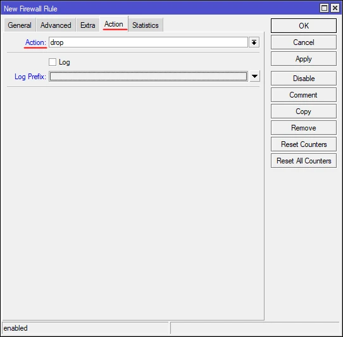Viewport: 343px width, 337px height.
Task: Enable the Log checkbox
Action: (53, 62)
